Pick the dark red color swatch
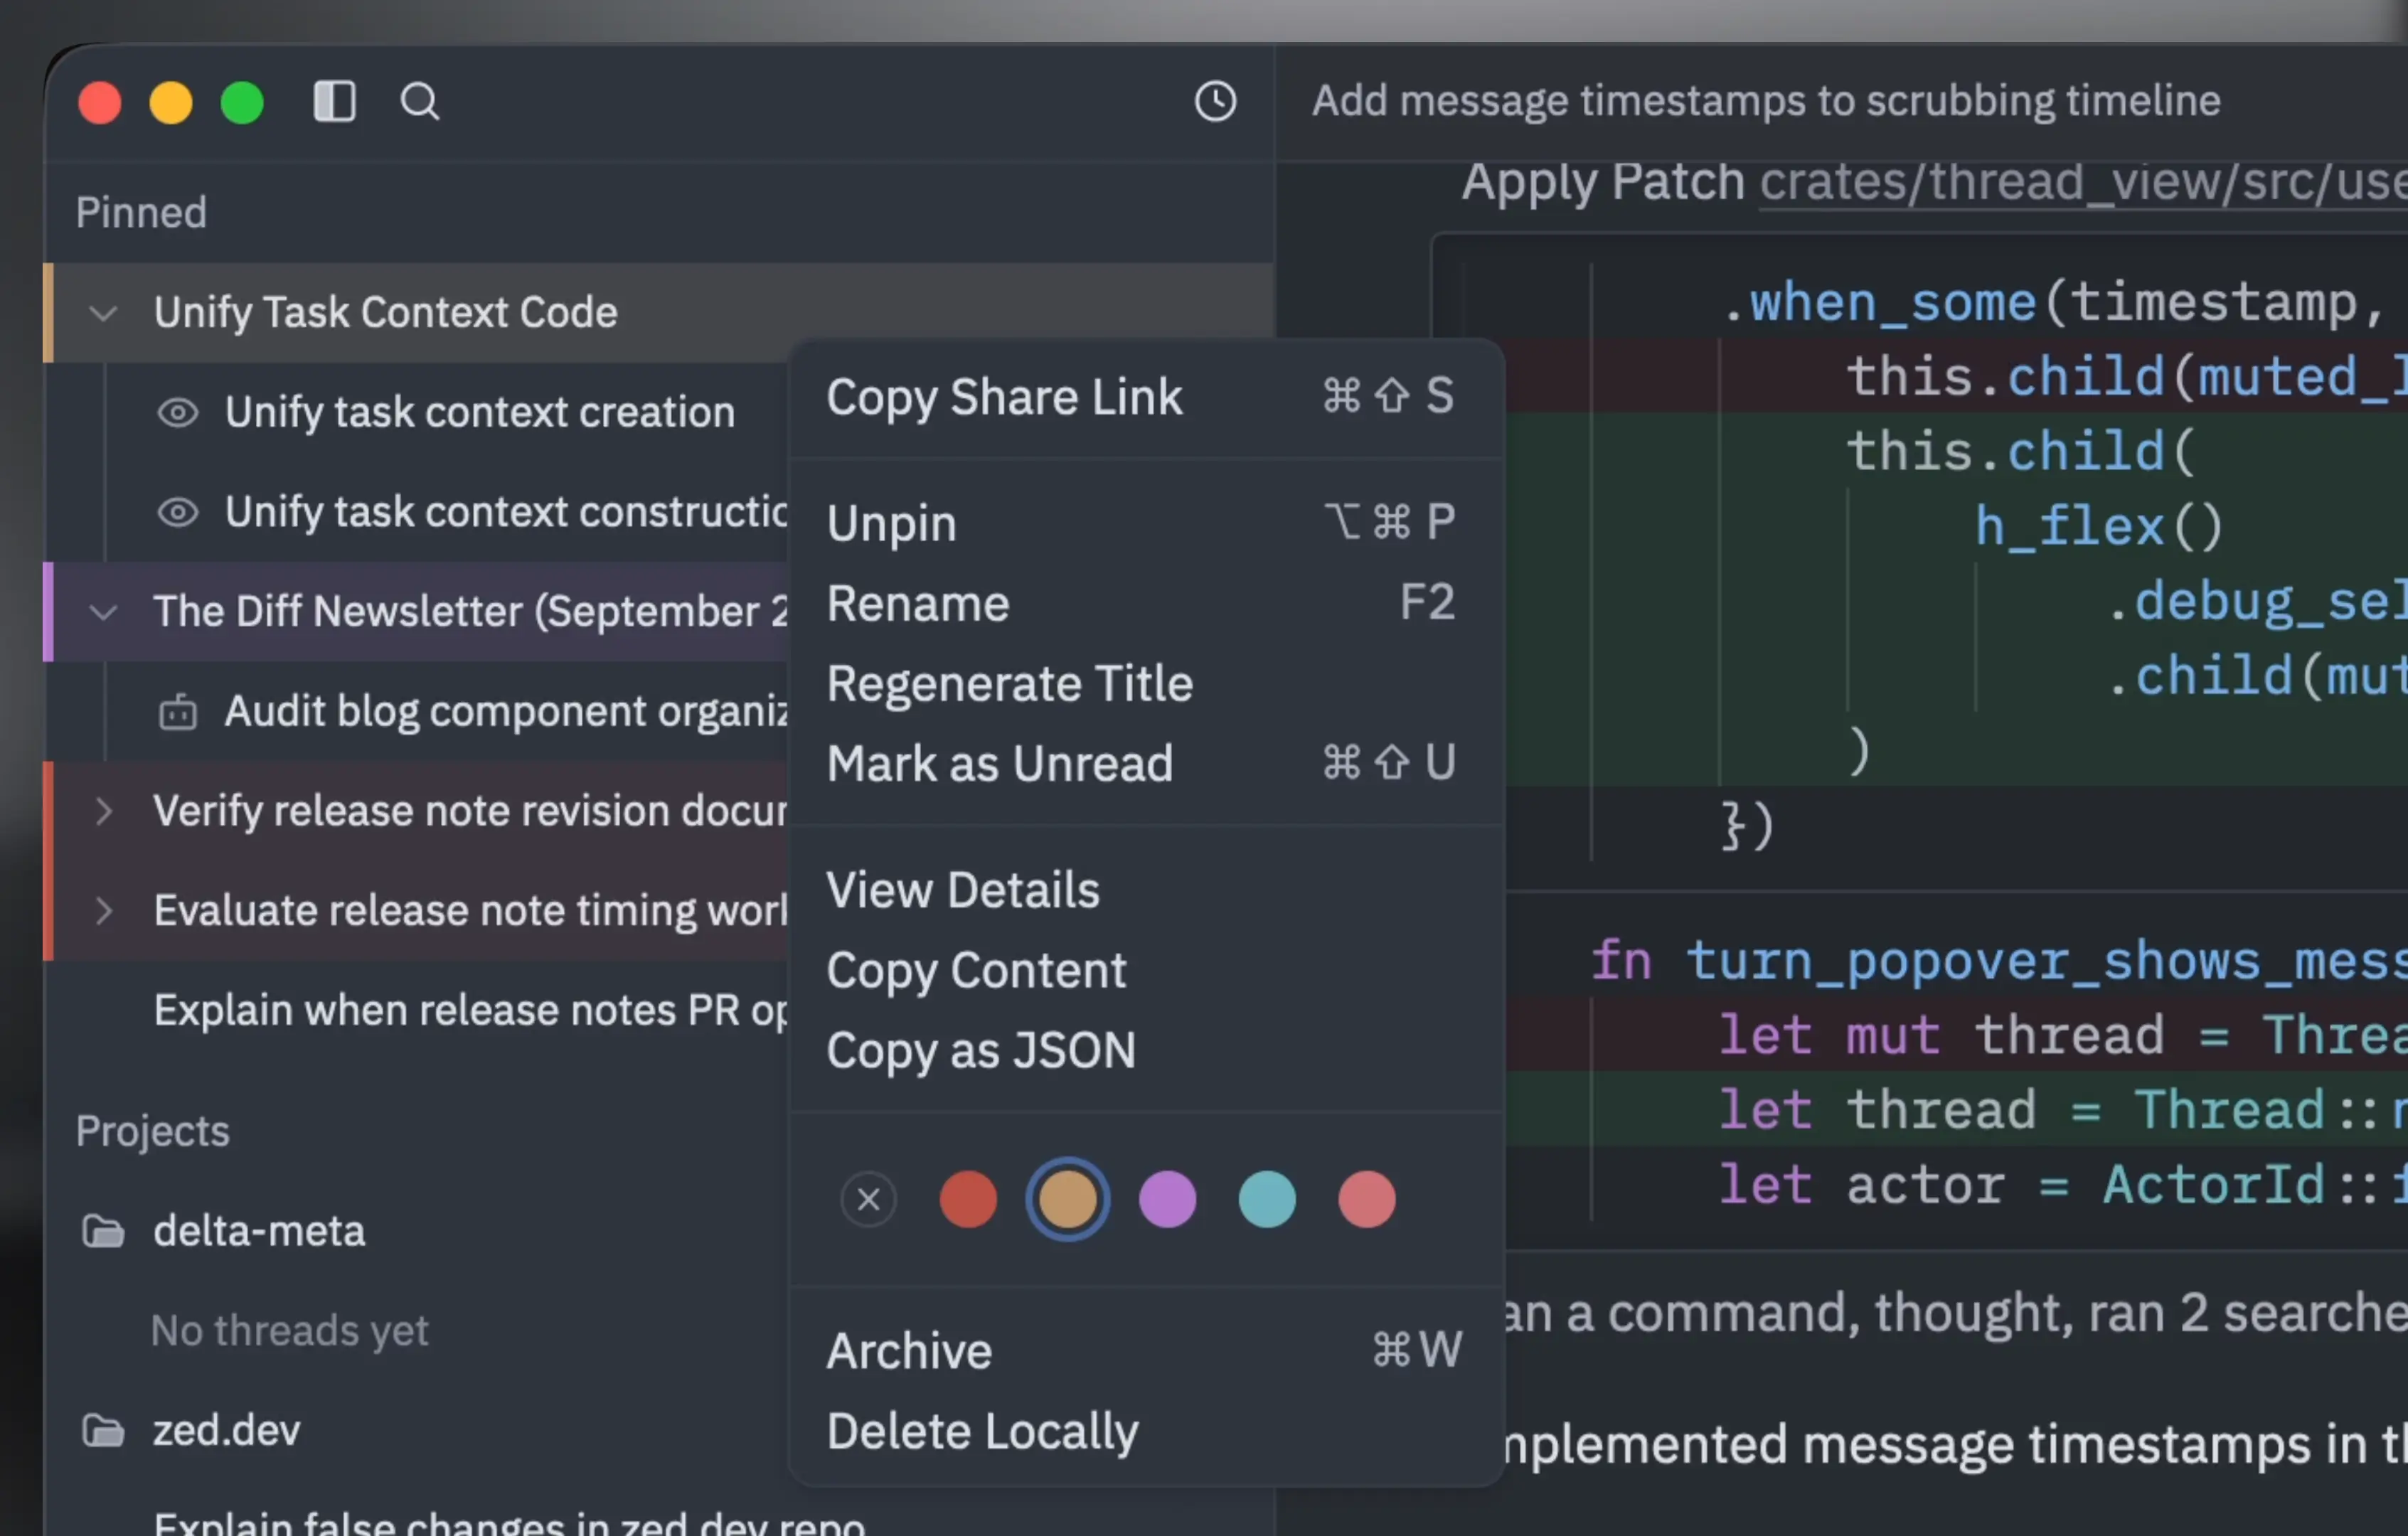The height and width of the screenshot is (1536, 2408). coord(968,1199)
